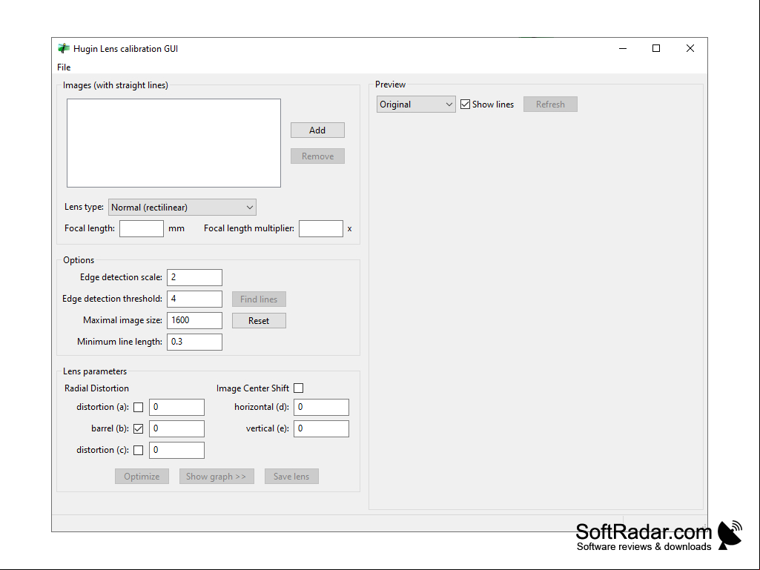Screen dimensions: 760x570
Task: Click the Edge detection scale field
Action: [x=194, y=278]
